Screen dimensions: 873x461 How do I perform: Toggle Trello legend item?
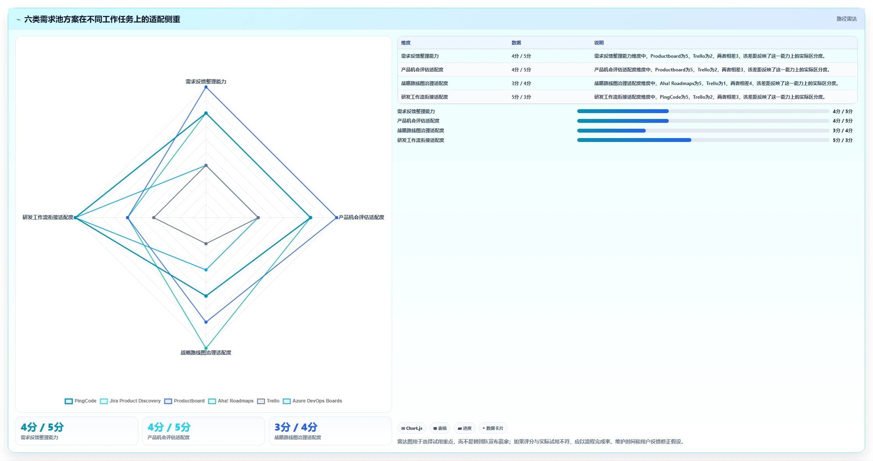pos(268,401)
